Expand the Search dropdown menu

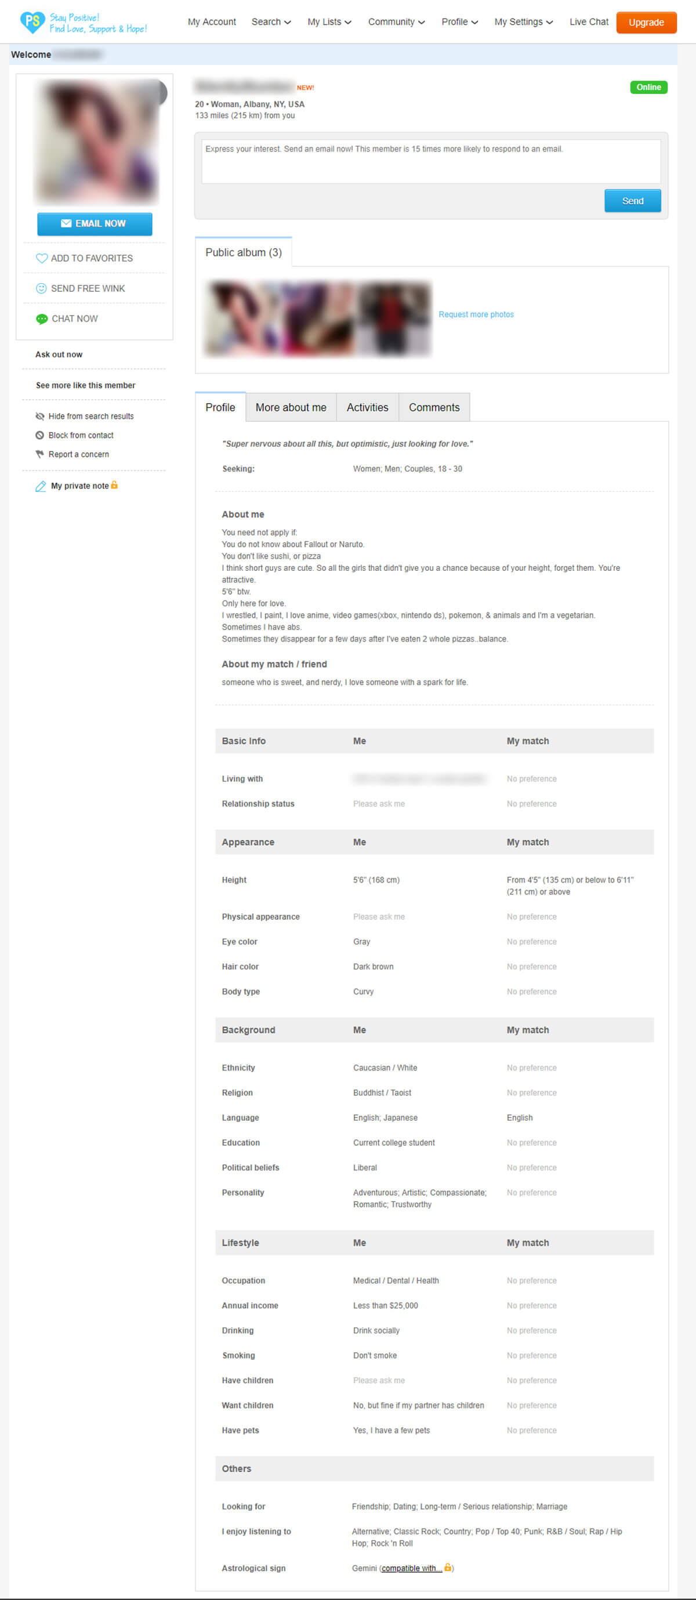[x=271, y=23]
